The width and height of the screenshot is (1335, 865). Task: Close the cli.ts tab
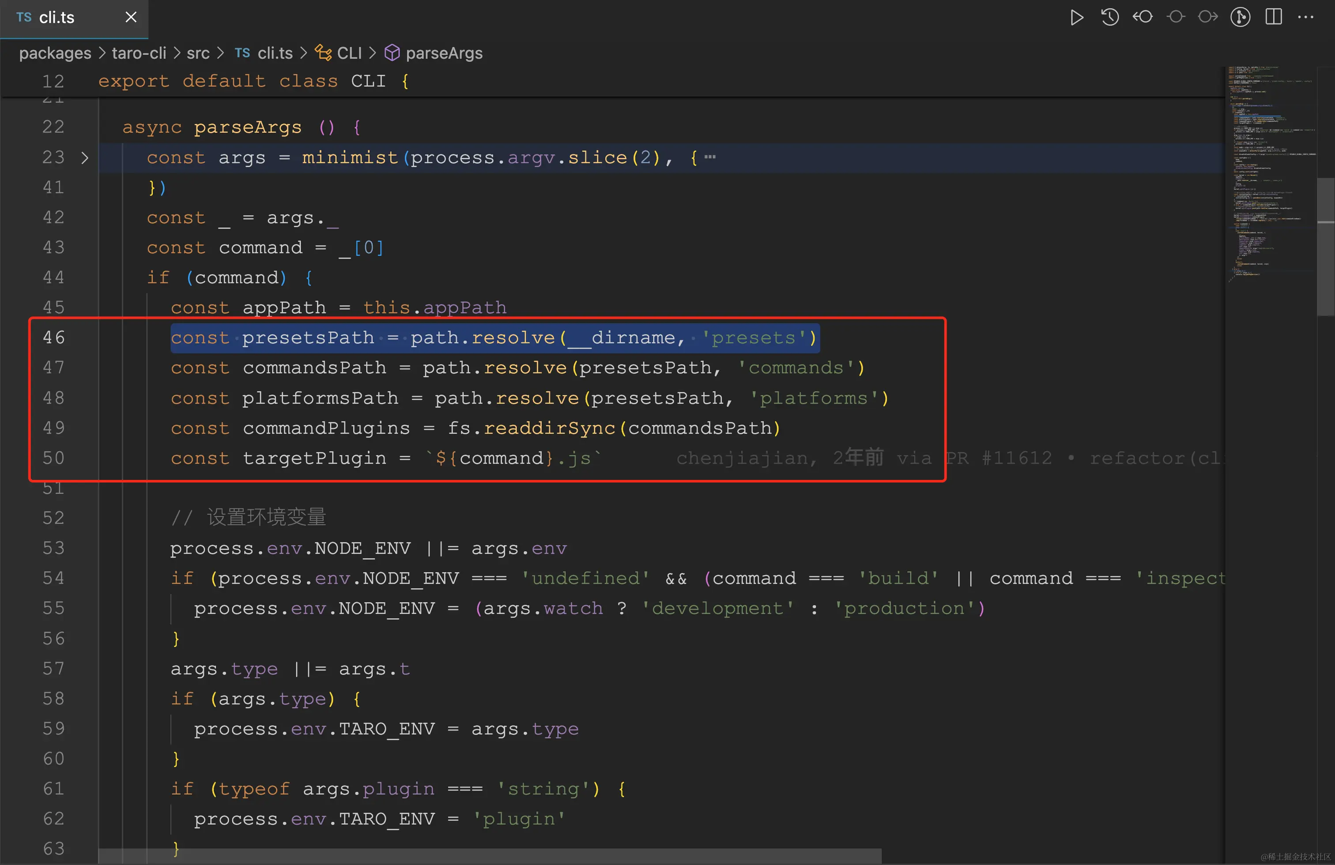pos(131,17)
